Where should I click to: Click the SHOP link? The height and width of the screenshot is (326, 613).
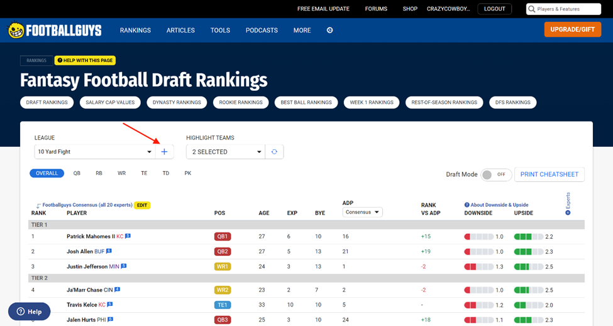coord(410,9)
